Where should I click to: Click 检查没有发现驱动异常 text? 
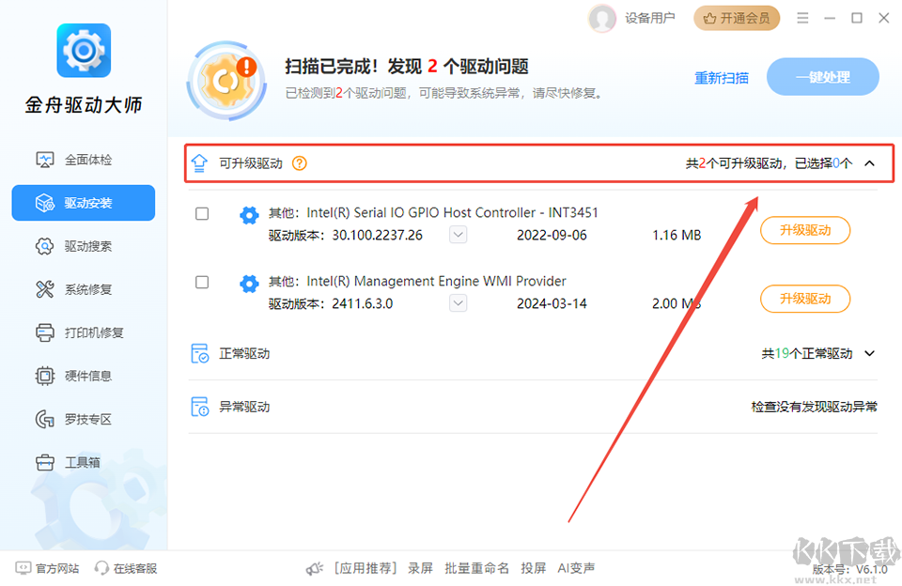[x=814, y=407]
